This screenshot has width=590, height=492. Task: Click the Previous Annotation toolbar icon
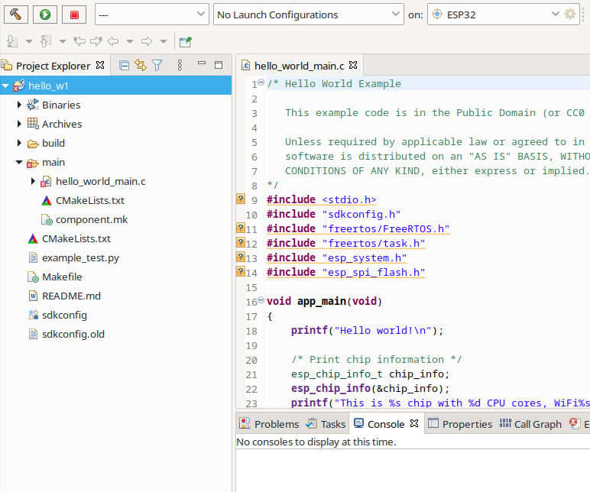46,41
